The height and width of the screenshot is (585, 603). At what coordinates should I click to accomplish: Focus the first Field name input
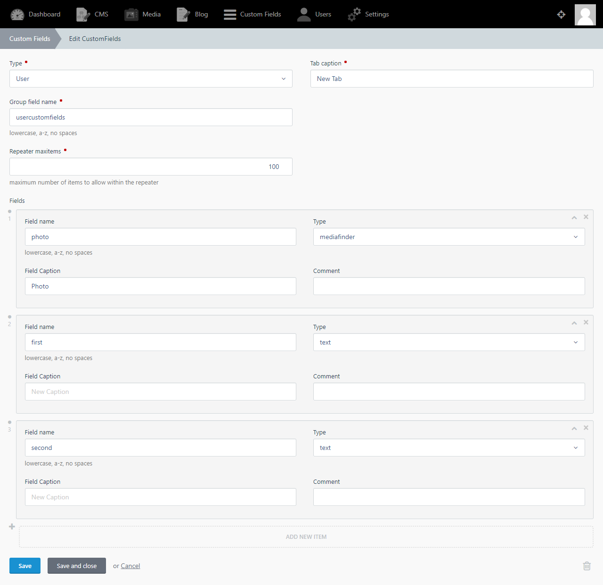pyautogui.click(x=161, y=342)
